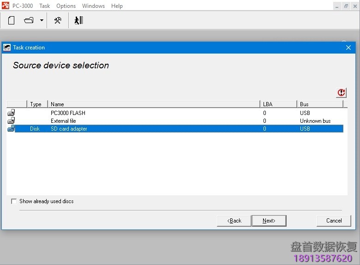Viewport: 360px width, 265px height.
Task: Close the Task creation dialog with X
Action: [x=348, y=48]
